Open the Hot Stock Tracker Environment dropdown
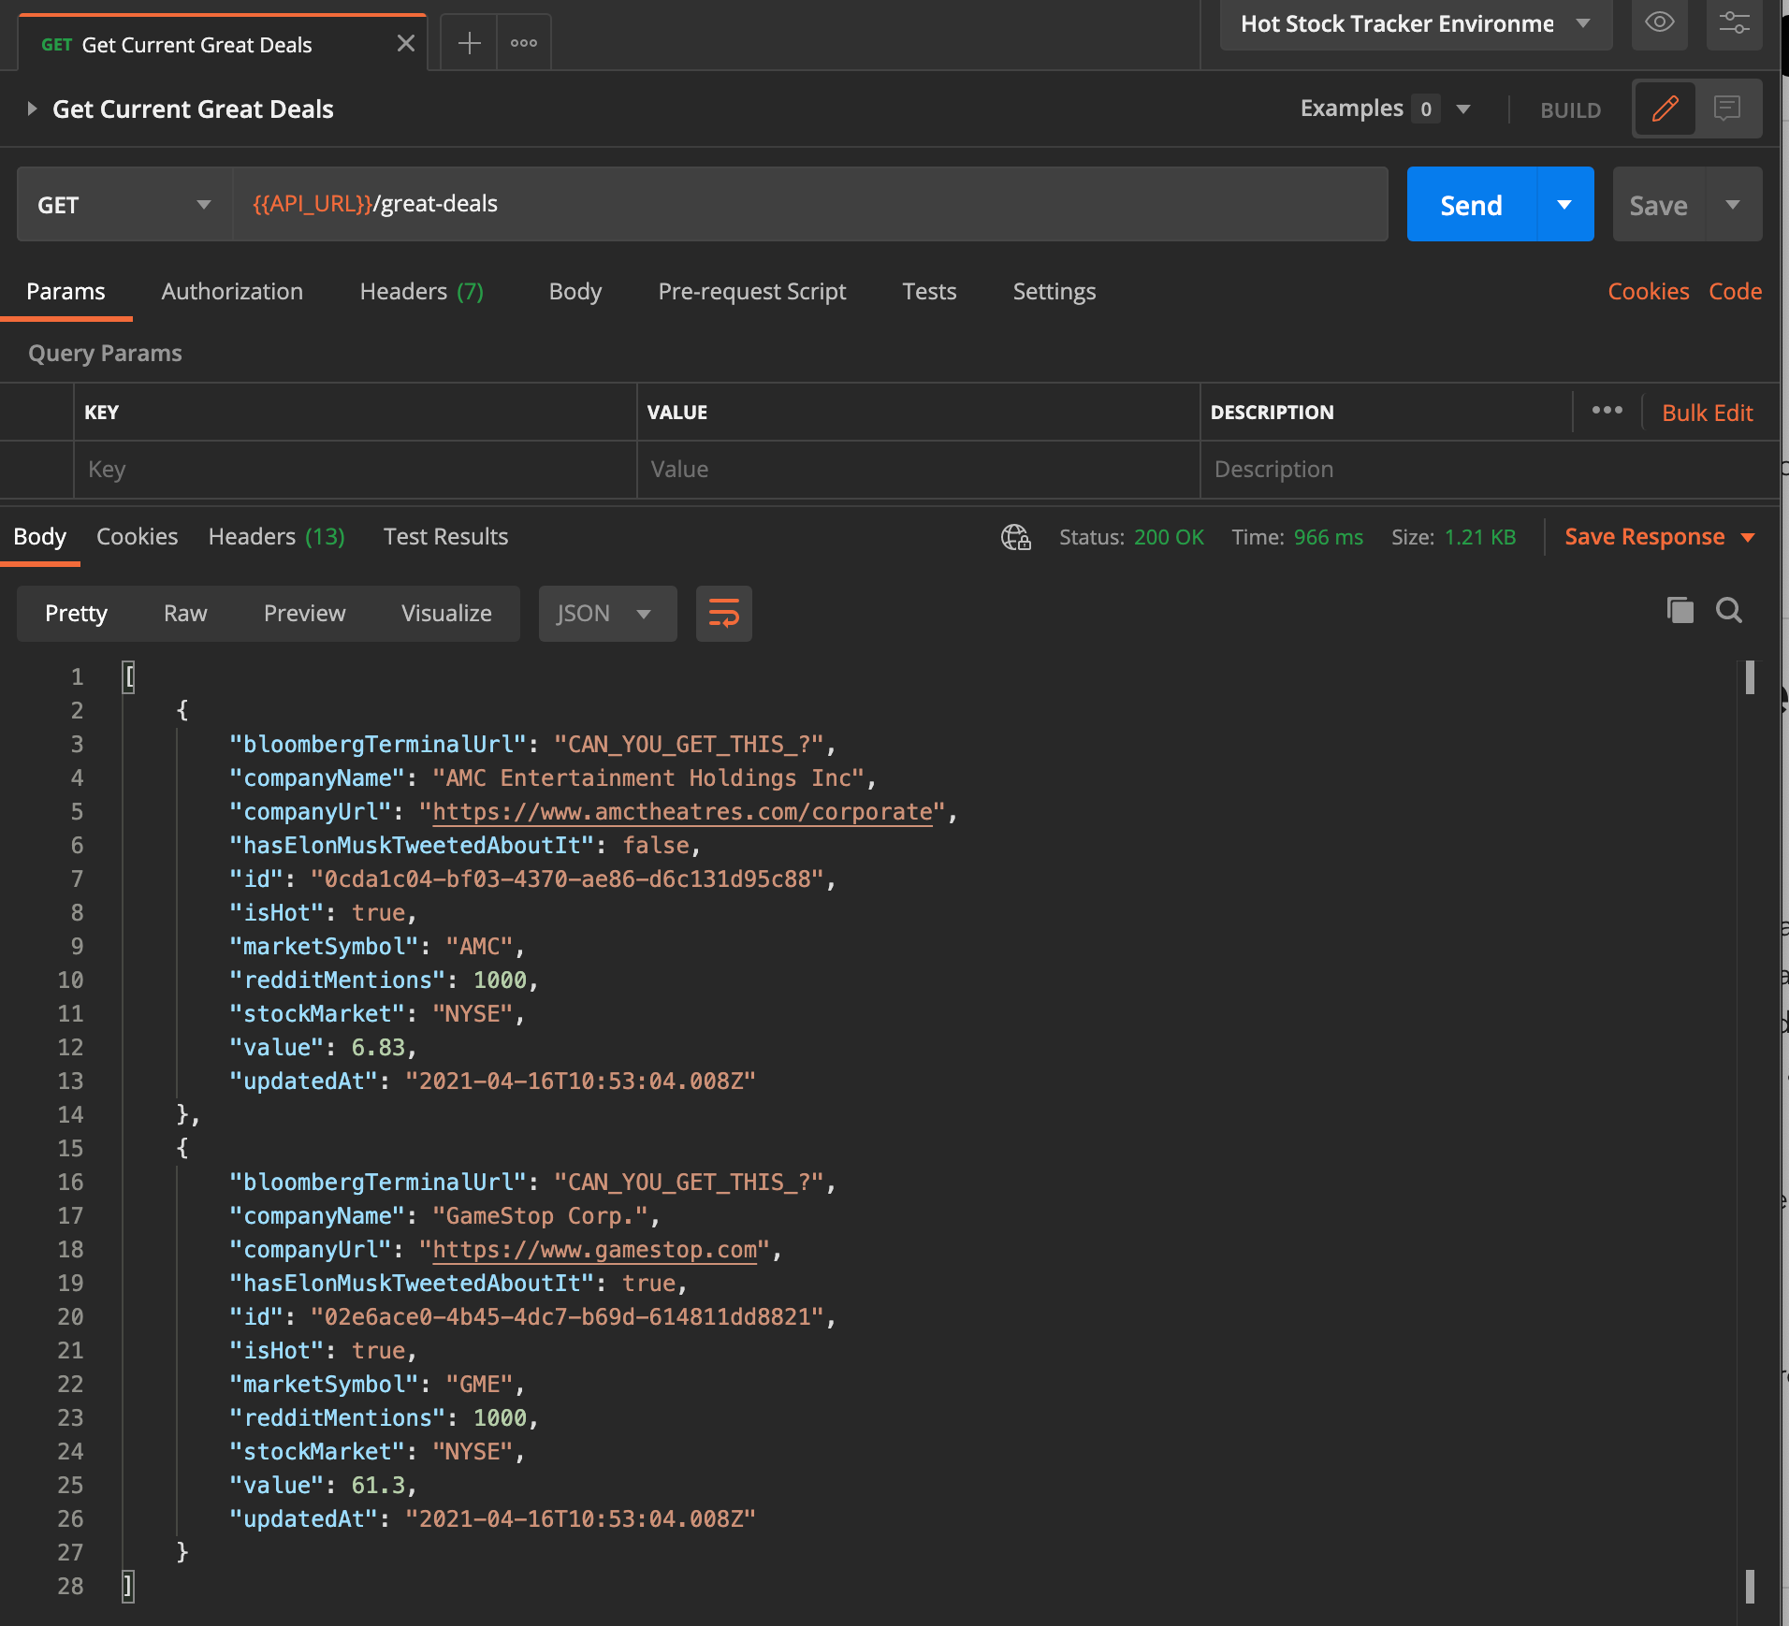The image size is (1789, 1626). (x=1416, y=24)
